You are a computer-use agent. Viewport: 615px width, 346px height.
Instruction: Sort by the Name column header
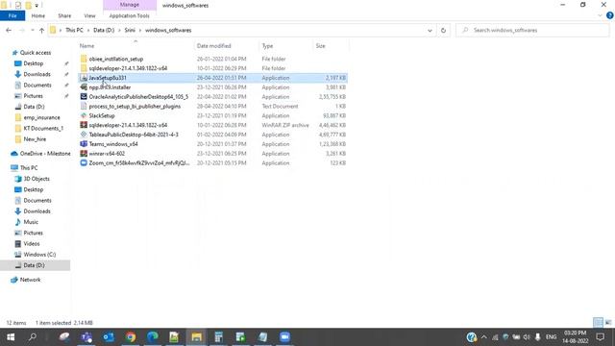(x=86, y=46)
